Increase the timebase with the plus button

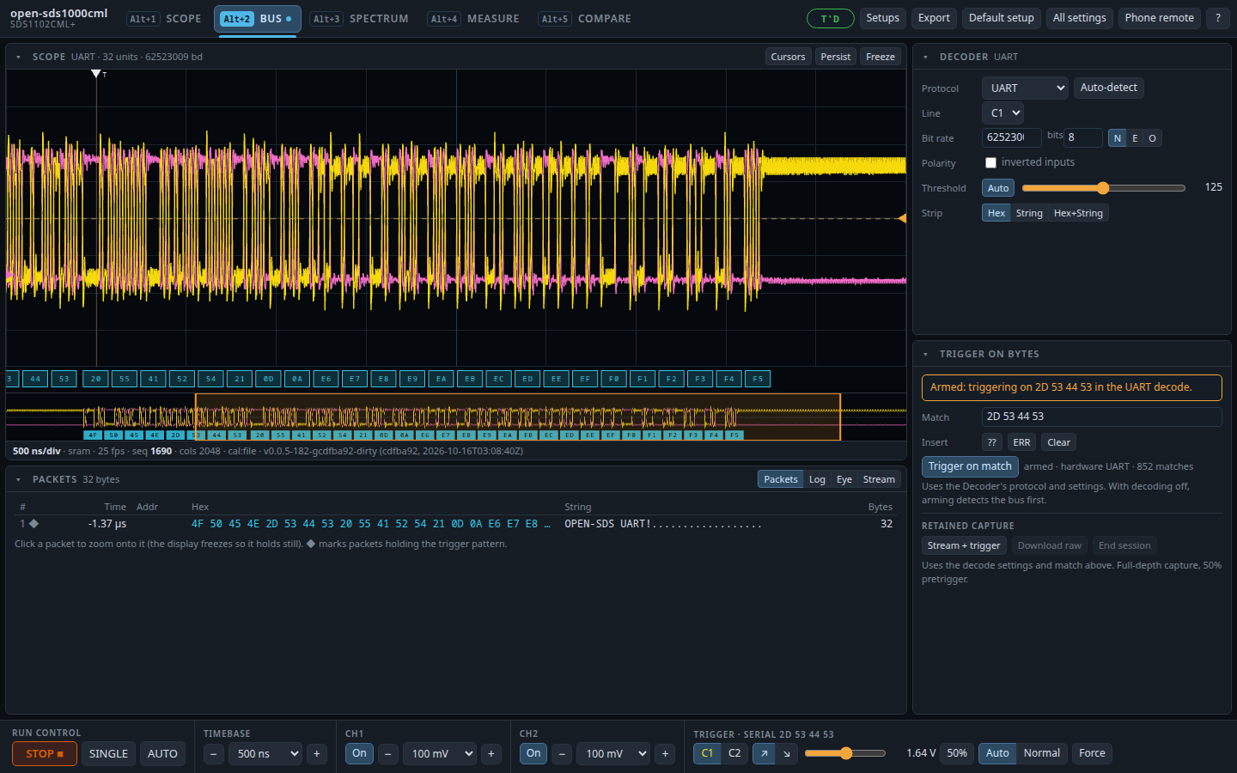(317, 754)
